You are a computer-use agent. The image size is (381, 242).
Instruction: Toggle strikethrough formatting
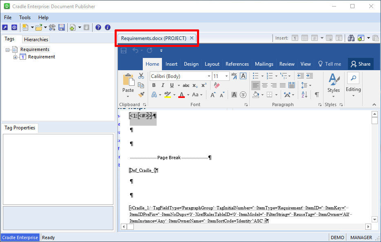(x=186, y=85)
